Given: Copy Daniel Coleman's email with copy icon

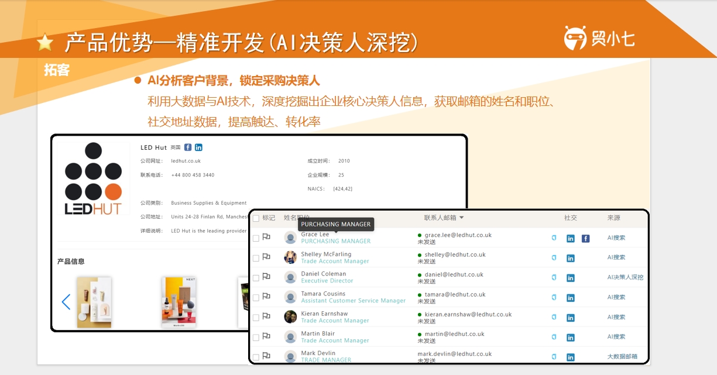Looking at the screenshot, I should tap(554, 278).
